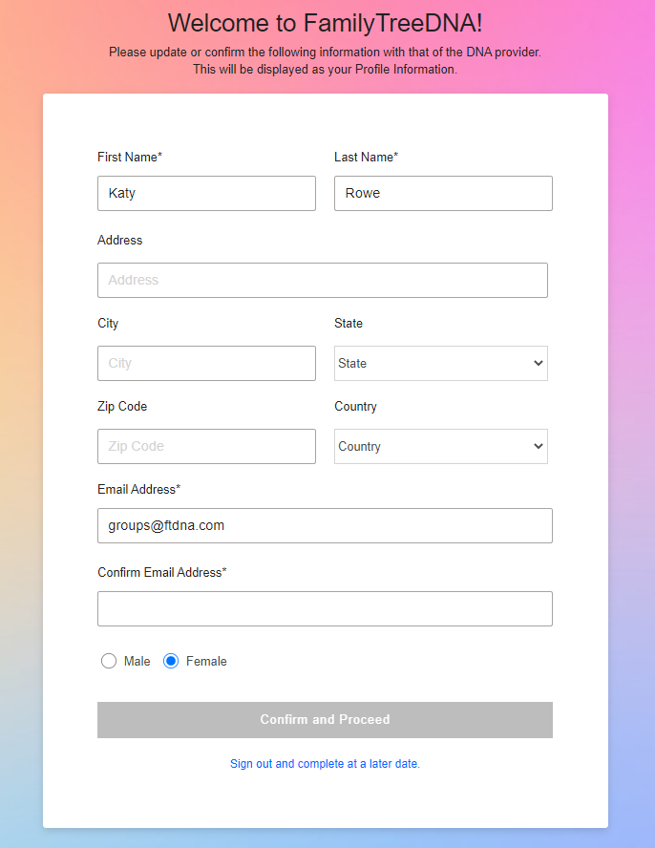Open the State dropdown
Screen dimensions: 655x848
[x=441, y=364]
